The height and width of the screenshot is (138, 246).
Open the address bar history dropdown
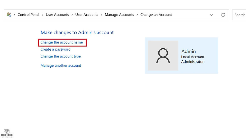pos(211,15)
